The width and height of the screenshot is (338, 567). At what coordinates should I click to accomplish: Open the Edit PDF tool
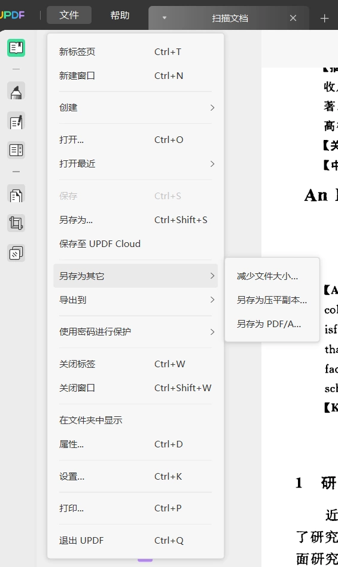(16, 121)
